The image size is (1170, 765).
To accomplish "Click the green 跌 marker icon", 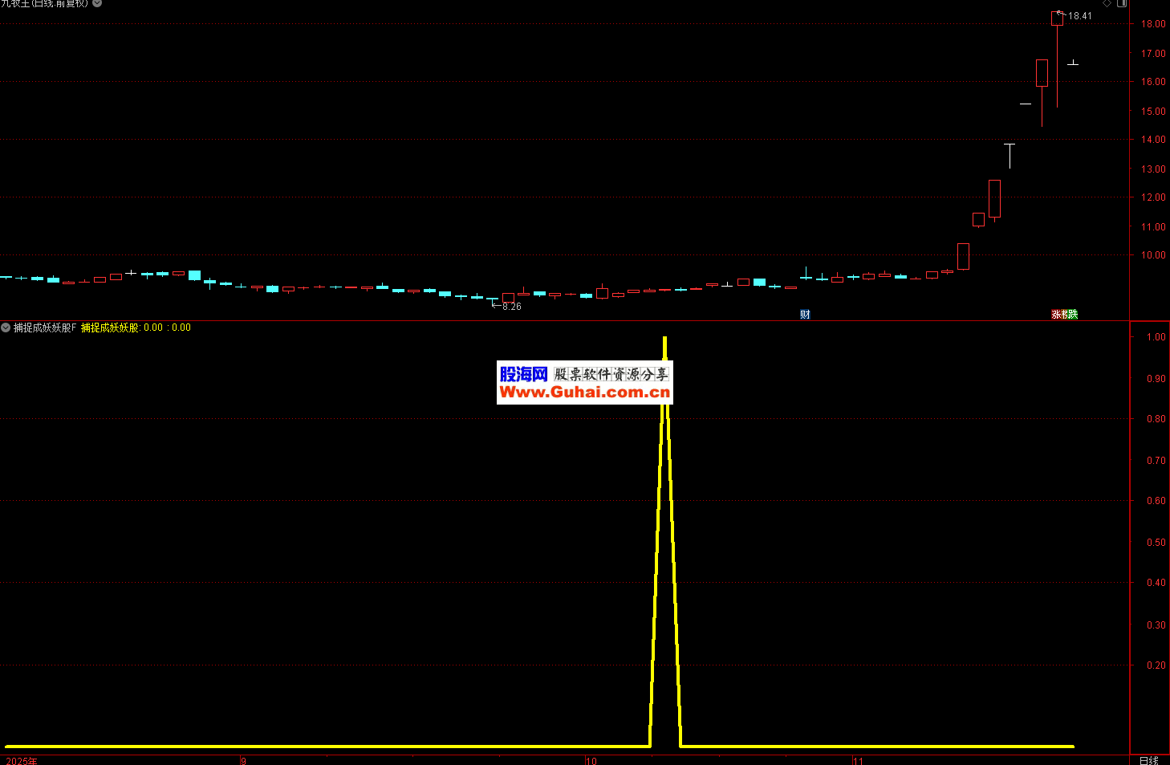I will pos(1073,315).
